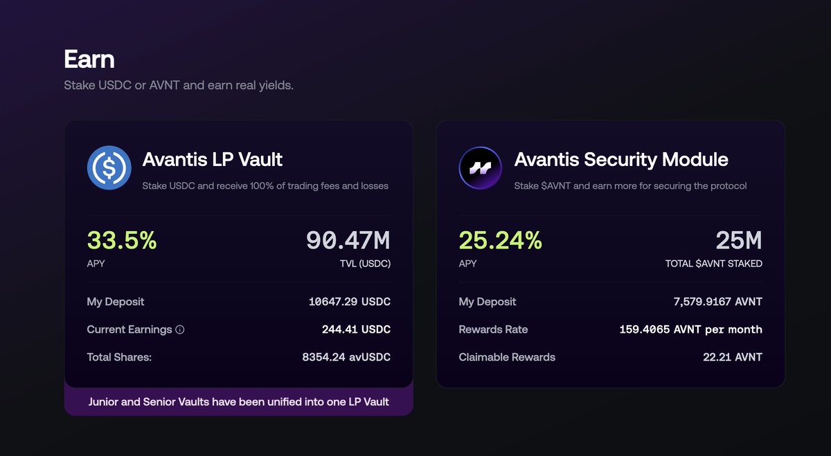Open the Current Earnings info tooltip icon
Image resolution: width=831 pixels, height=456 pixels.
(181, 329)
